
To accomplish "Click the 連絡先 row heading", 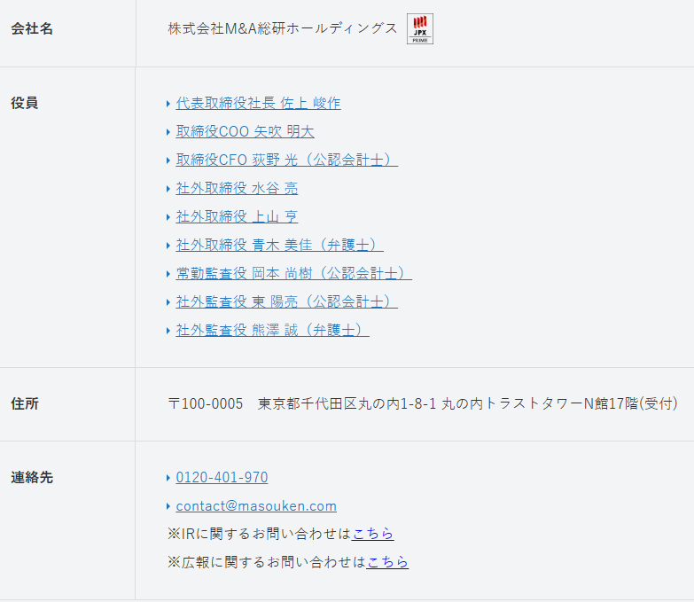I will [x=32, y=477].
